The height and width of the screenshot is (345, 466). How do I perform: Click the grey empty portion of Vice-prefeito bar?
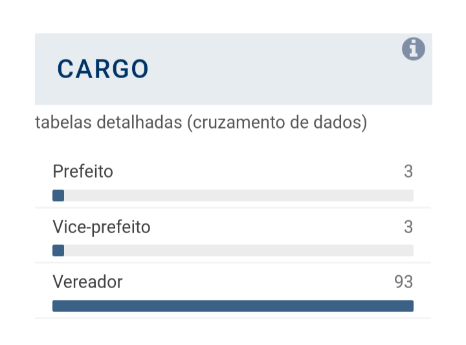(239, 251)
